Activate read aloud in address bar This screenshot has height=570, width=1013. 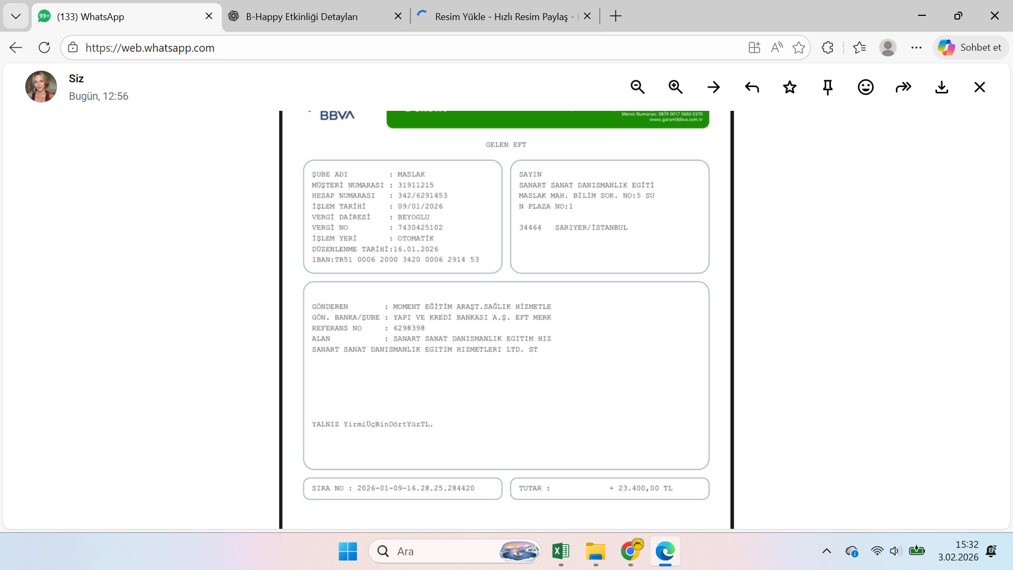pos(777,47)
